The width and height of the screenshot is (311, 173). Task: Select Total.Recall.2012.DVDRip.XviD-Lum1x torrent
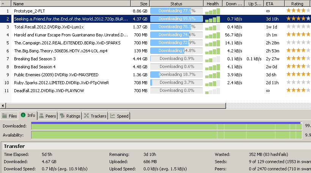click(49, 27)
